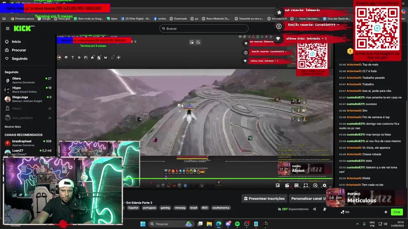Select the mmorpg tag
This screenshot has width=408, height=229.
[180, 208]
